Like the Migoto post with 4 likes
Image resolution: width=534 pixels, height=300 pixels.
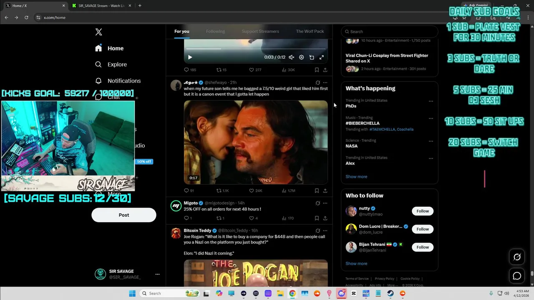(x=253, y=218)
